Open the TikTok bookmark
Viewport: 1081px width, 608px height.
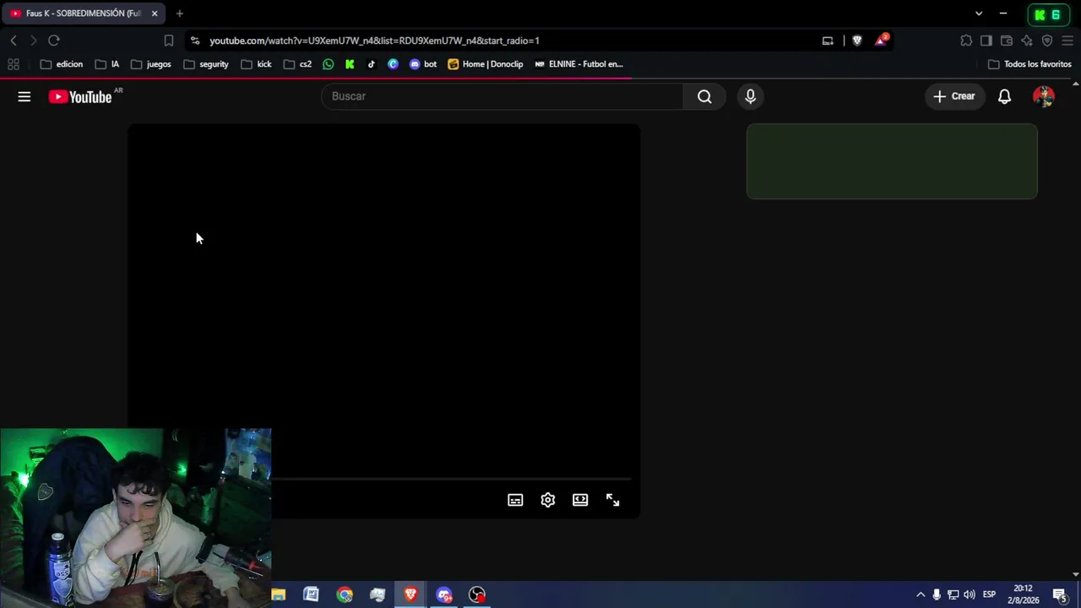click(x=372, y=64)
